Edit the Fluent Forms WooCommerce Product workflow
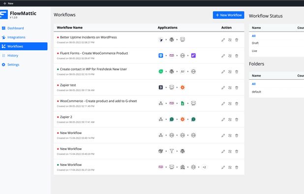The height and width of the screenshot is (194, 304). click(x=223, y=56)
